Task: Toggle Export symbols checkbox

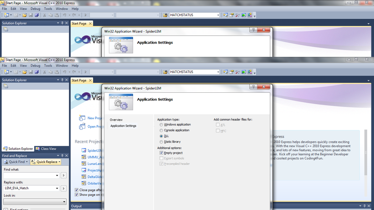Action: 161,158
